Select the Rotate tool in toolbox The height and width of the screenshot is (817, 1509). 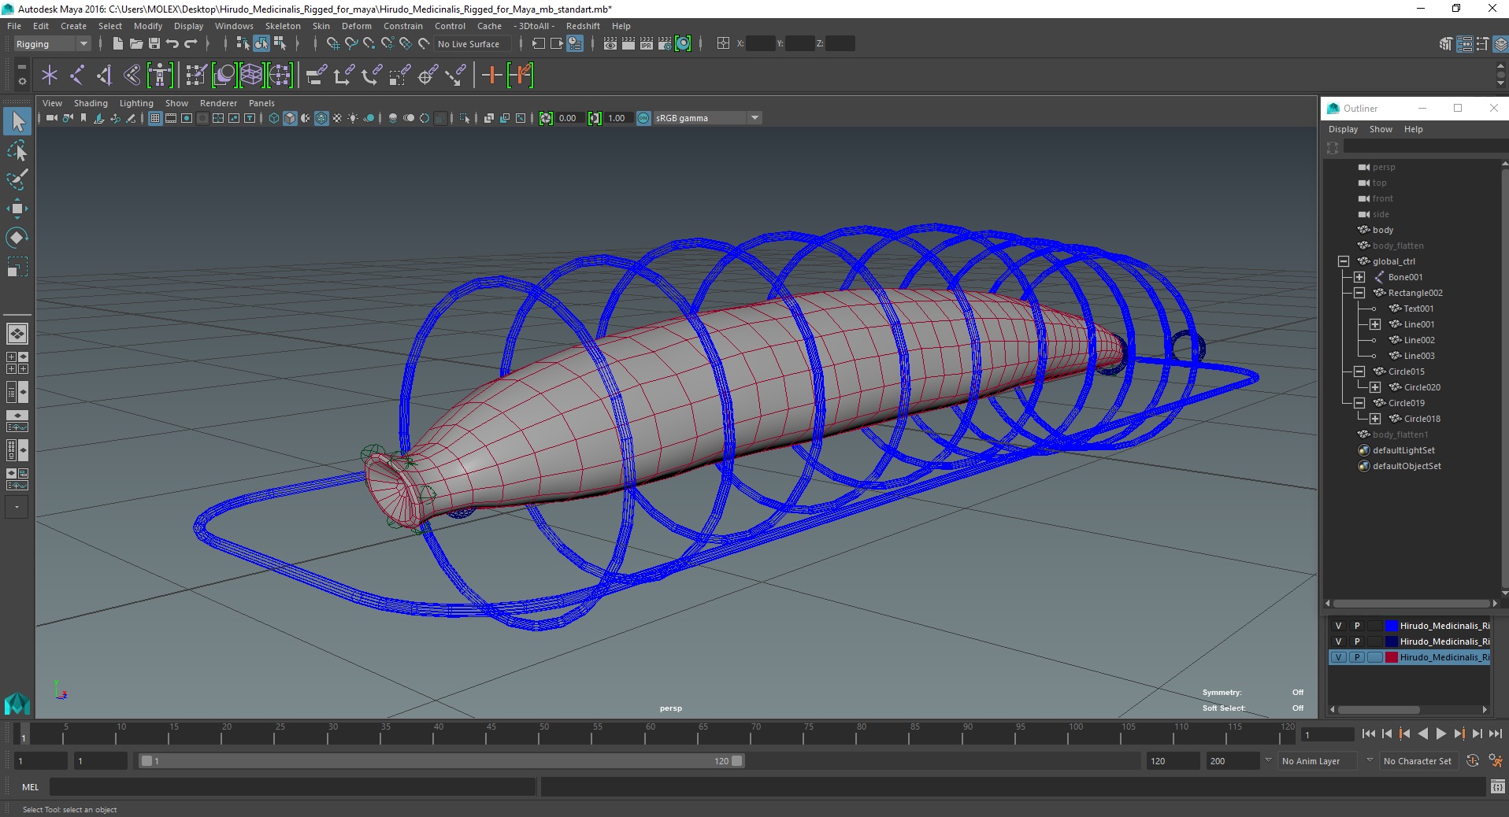pyautogui.click(x=17, y=238)
